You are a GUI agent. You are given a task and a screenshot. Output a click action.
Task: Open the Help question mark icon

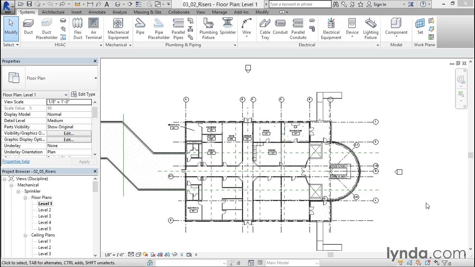tap(423, 4)
